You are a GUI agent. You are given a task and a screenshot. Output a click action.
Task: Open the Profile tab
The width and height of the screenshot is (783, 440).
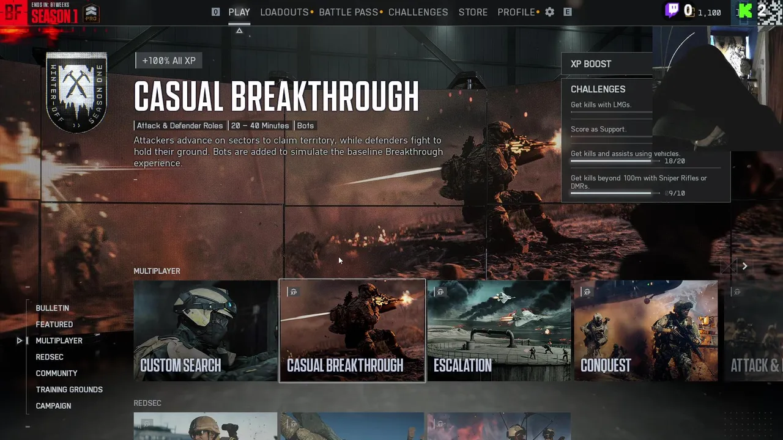(516, 12)
